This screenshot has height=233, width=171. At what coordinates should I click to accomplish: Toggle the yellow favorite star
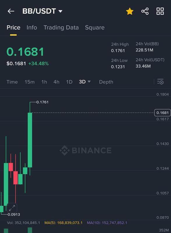tap(130, 11)
